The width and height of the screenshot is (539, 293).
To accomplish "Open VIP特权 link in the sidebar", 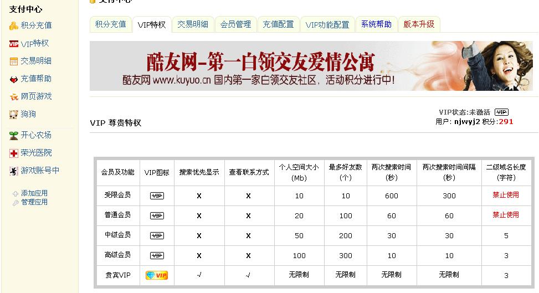I will 35,44.
